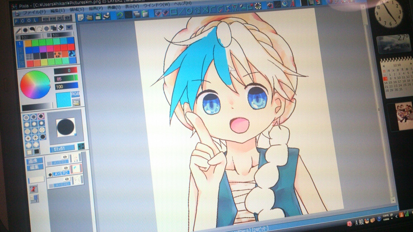Select the soft round airbrush icon
Image resolution: width=413 pixels, height=232 pixels.
coord(25,30)
